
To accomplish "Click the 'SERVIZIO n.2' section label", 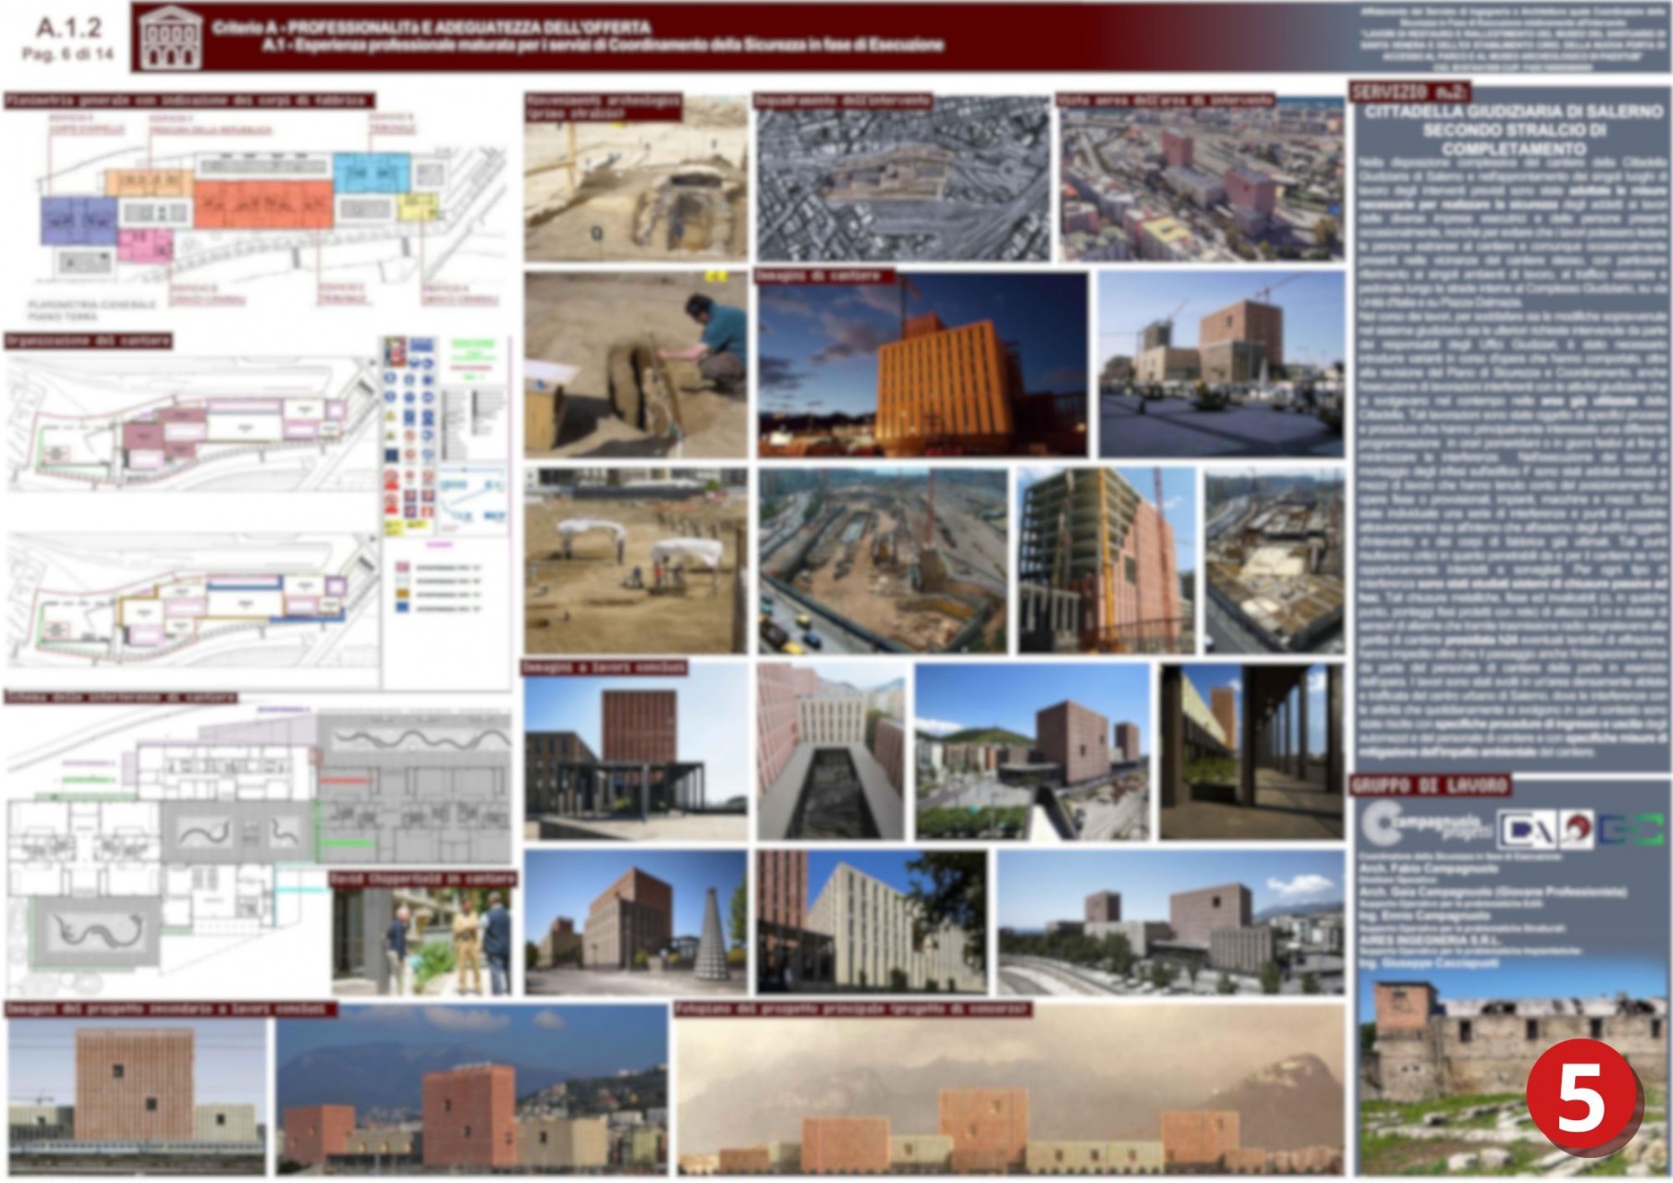I will (1409, 92).
